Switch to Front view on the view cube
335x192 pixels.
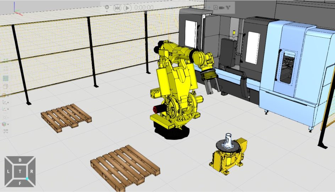(20, 183)
